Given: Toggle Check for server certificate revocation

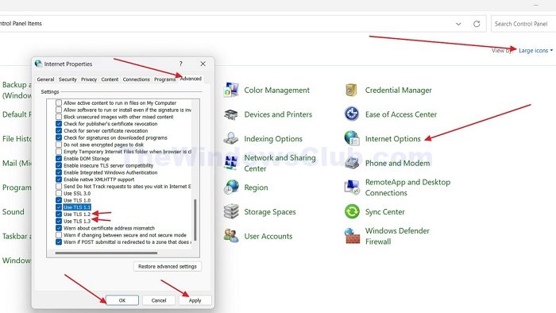Looking at the screenshot, I should pos(59,131).
